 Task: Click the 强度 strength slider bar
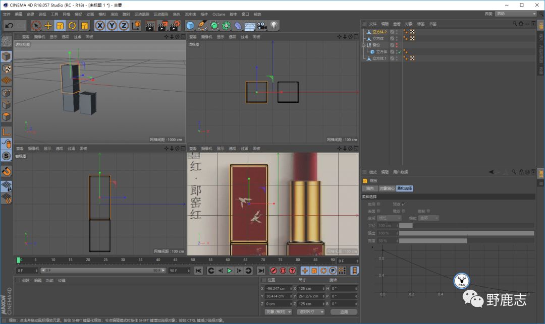coord(466,233)
